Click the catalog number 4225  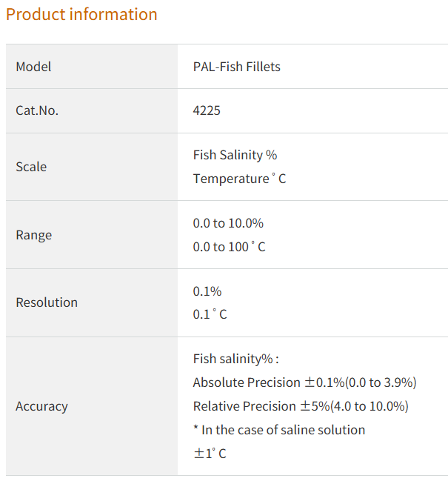click(207, 110)
